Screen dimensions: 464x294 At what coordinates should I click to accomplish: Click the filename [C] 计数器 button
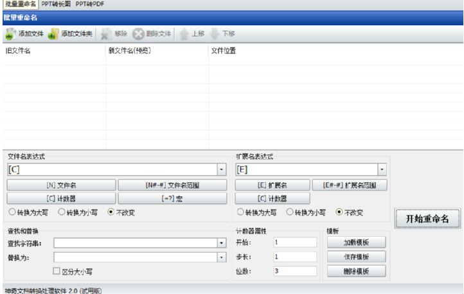tap(61, 199)
